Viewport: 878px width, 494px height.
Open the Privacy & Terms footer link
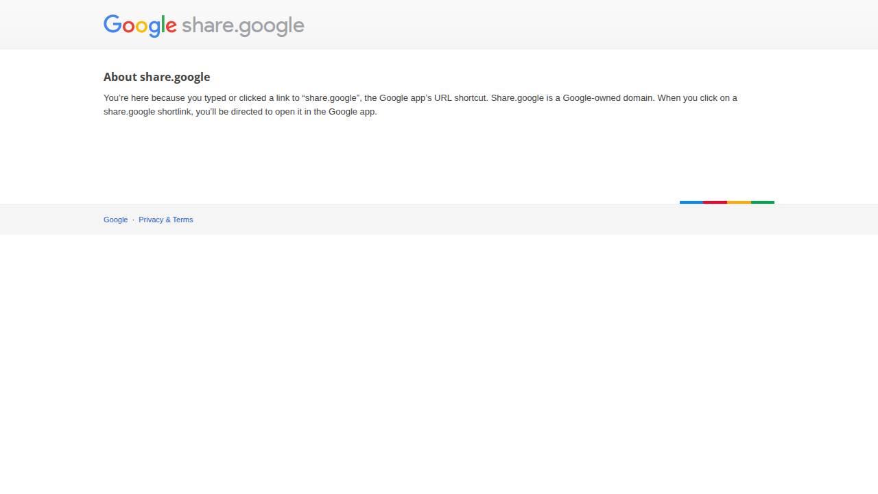point(165,220)
